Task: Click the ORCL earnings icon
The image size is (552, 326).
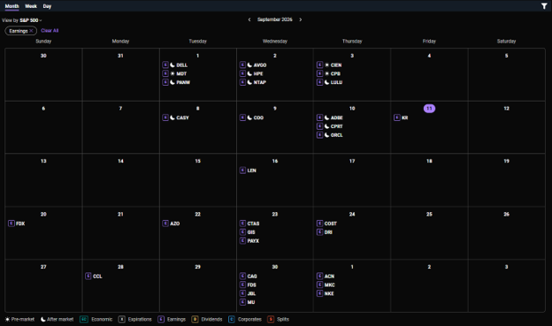Action: click(x=319, y=135)
